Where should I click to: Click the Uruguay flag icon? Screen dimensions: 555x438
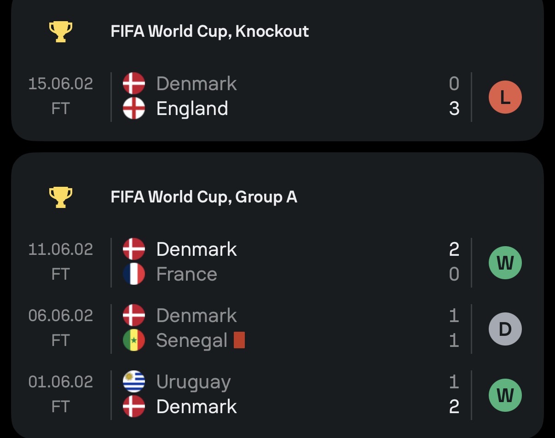point(134,382)
